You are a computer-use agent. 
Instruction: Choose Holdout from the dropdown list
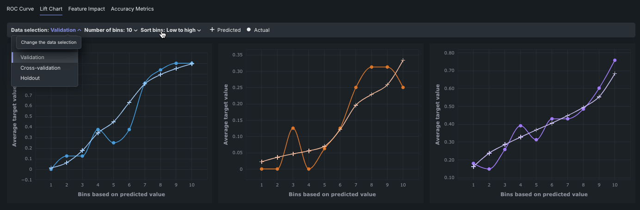[x=30, y=78]
